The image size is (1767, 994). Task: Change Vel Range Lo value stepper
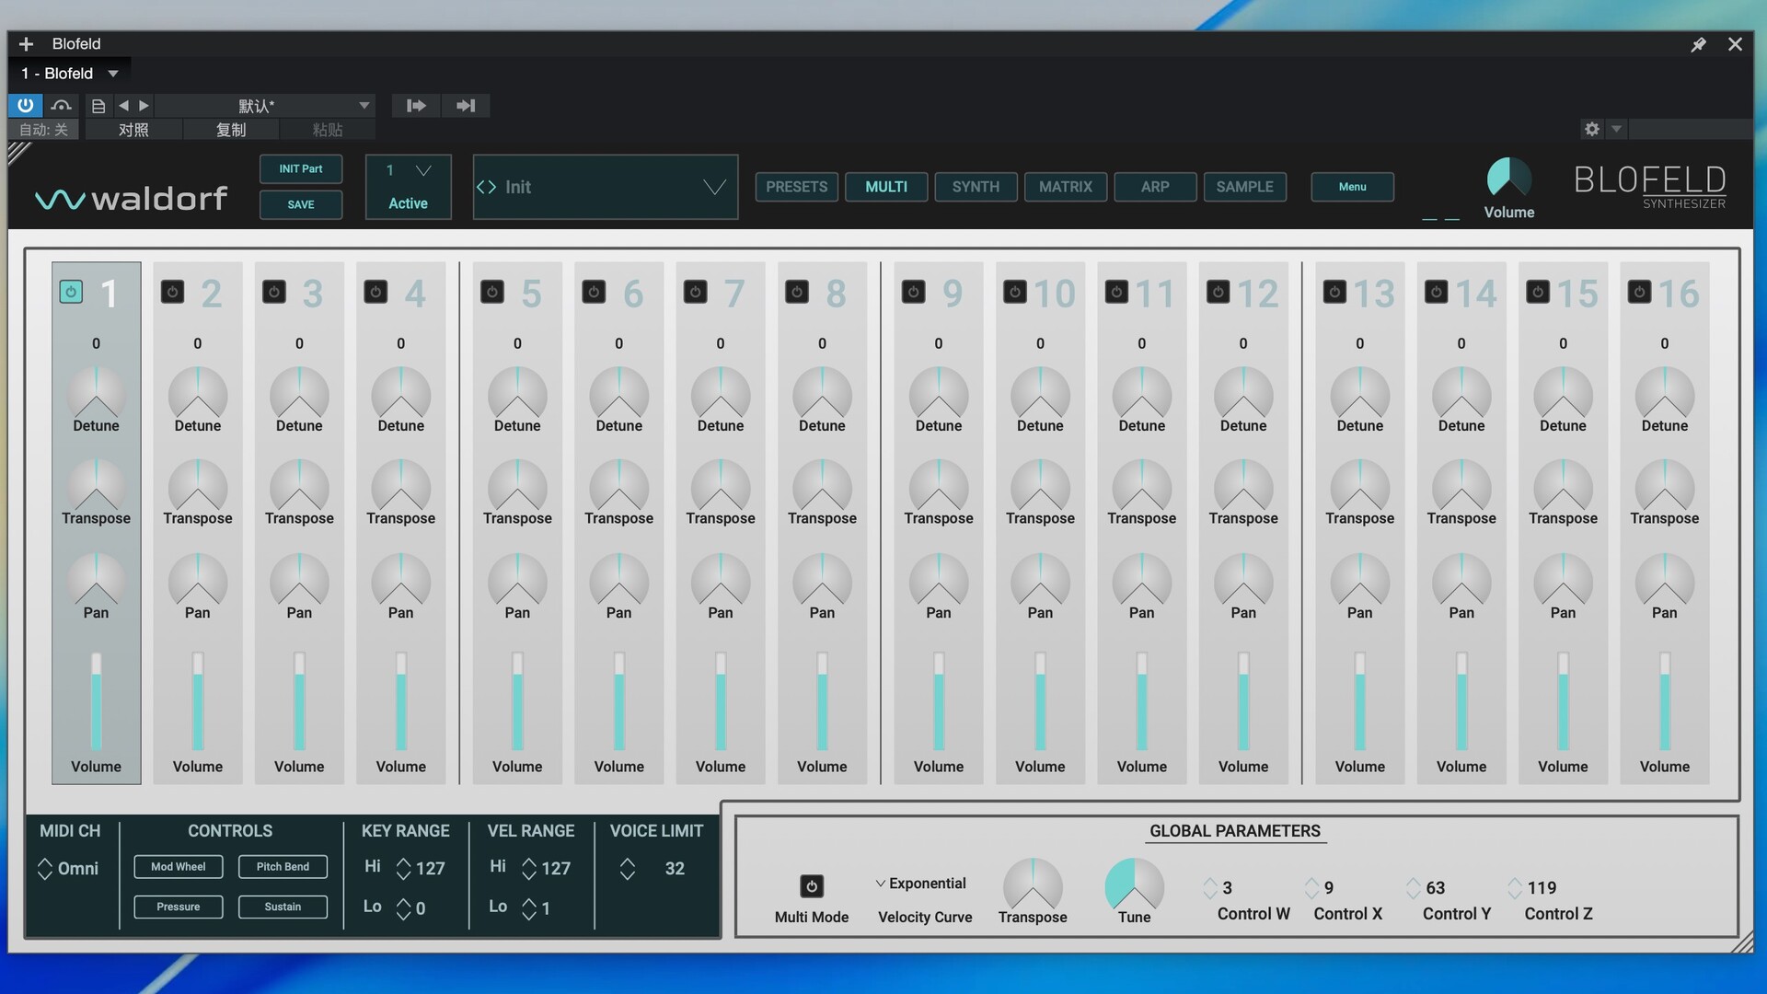pos(529,908)
